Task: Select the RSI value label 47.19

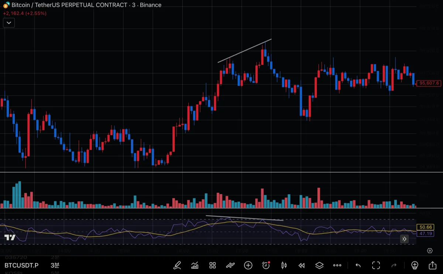Action: (x=425, y=234)
